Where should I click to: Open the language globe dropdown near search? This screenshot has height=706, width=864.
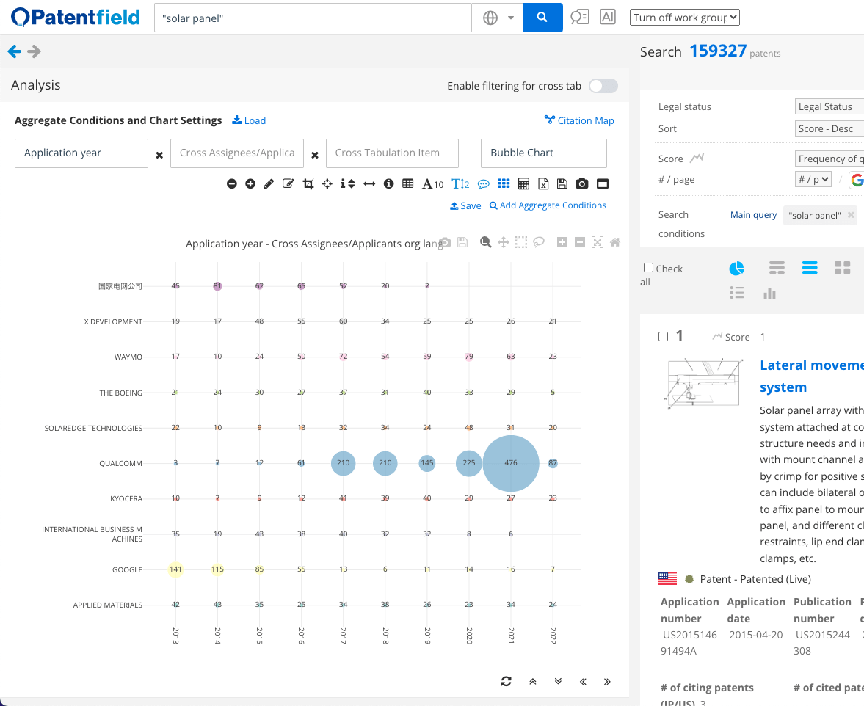tap(499, 17)
